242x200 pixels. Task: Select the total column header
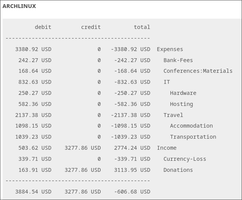click(142, 27)
